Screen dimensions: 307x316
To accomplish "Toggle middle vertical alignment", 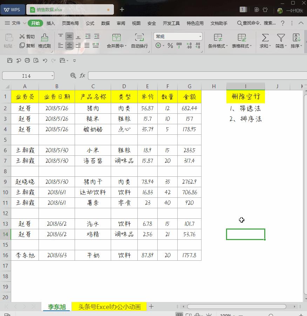I will tap(69, 36).
